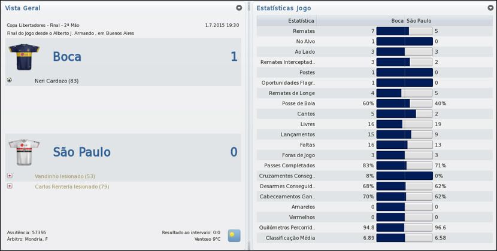
Task: Click the Remates comparison bar
Action: point(404,31)
